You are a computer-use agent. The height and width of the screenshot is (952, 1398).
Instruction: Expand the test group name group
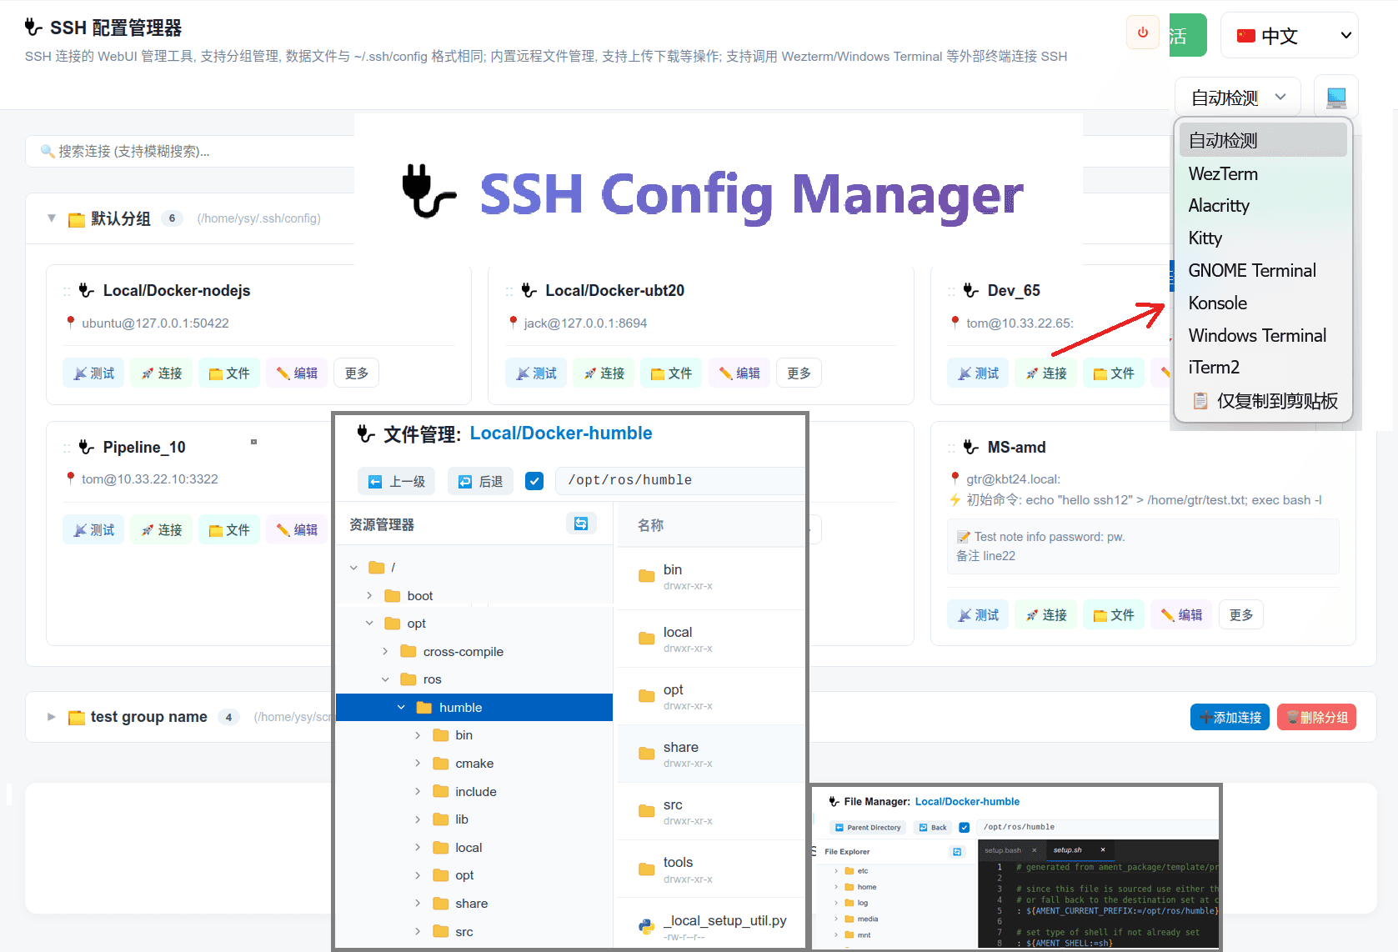pyautogui.click(x=52, y=717)
